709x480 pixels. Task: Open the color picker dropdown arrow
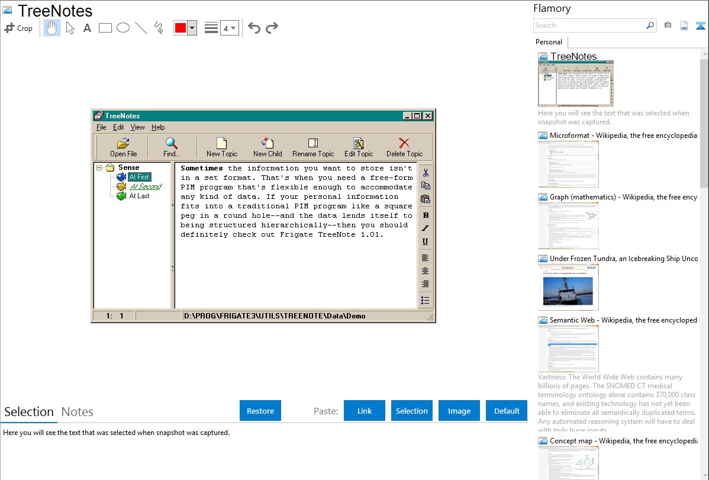click(x=192, y=28)
